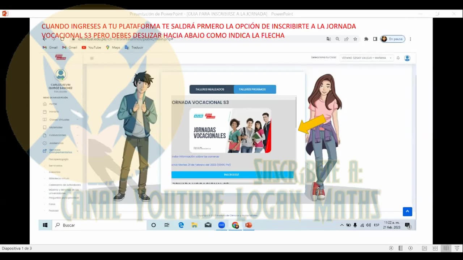Open Zoom app from taskbar

pyautogui.click(x=222, y=225)
